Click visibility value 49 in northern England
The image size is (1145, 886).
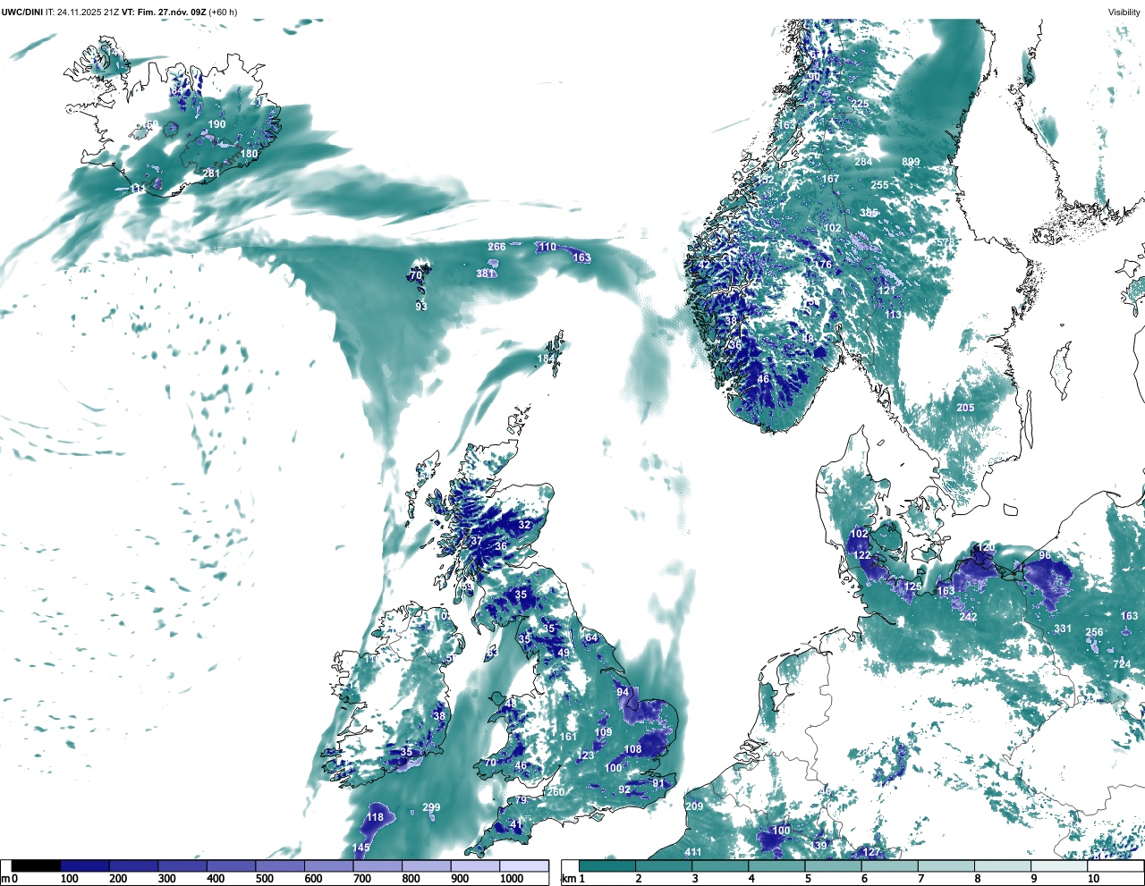coord(564,654)
